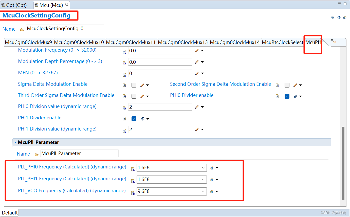
Task: Enable Second Order Sigma Delta Modulation checkbox
Action: click(x=287, y=85)
